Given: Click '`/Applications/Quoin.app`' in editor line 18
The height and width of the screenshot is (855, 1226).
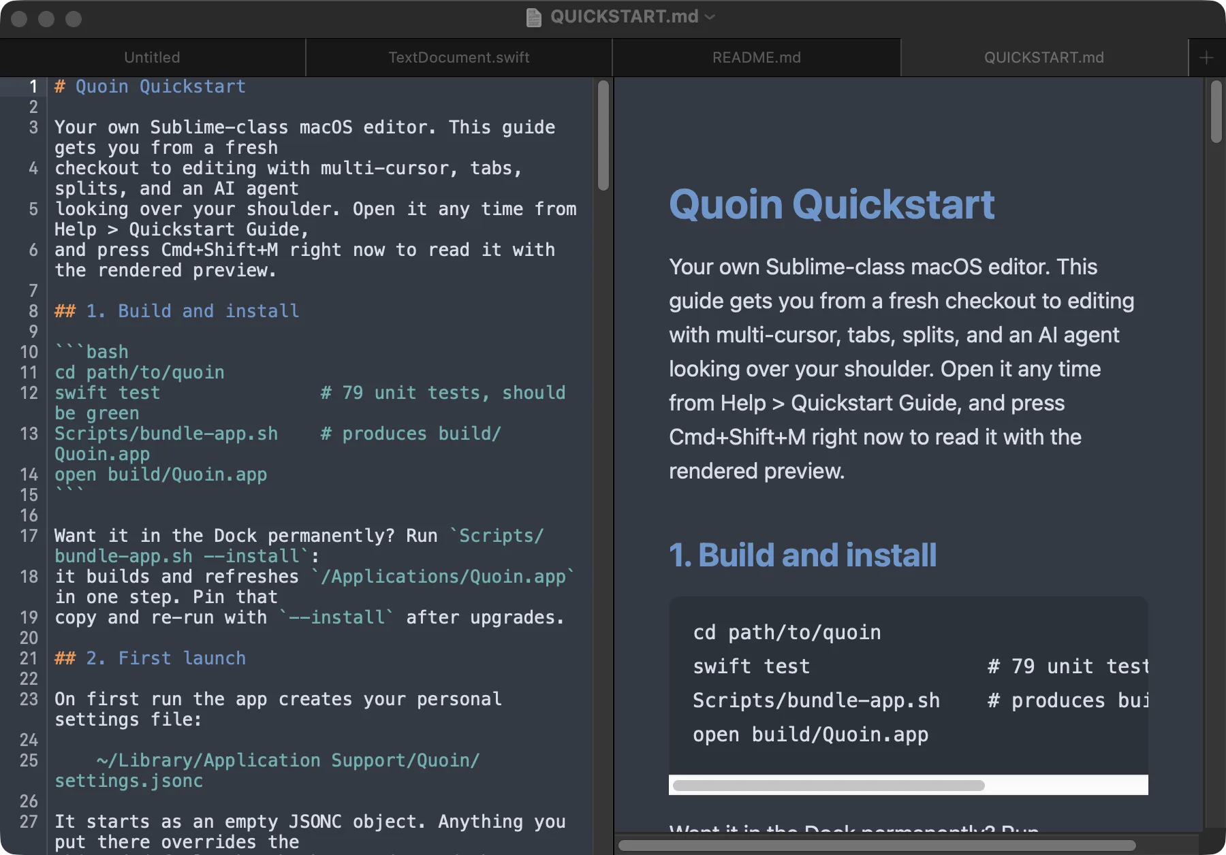Looking at the screenshot, I should coord(443,577).
